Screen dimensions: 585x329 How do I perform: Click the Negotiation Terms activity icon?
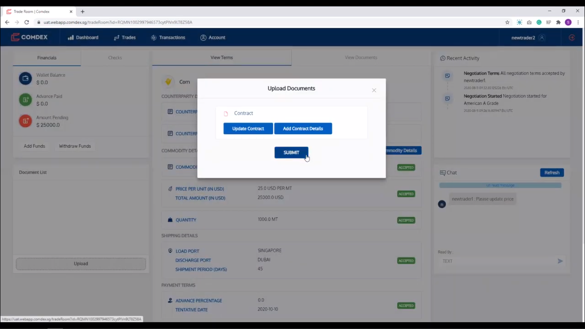click(x=448, y=76)
